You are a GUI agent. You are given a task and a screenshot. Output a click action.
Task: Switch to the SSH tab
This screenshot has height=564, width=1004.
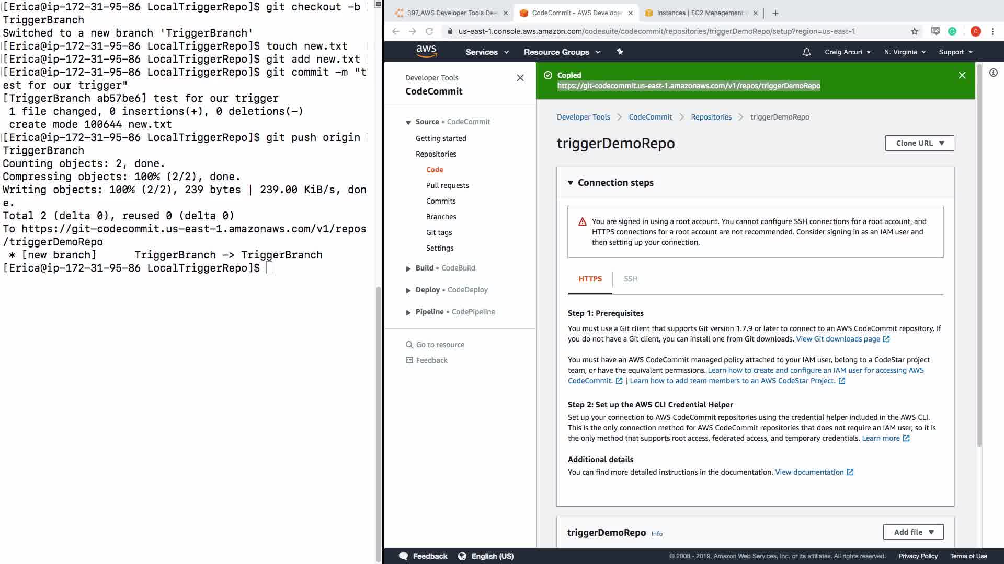click(630, 279)
